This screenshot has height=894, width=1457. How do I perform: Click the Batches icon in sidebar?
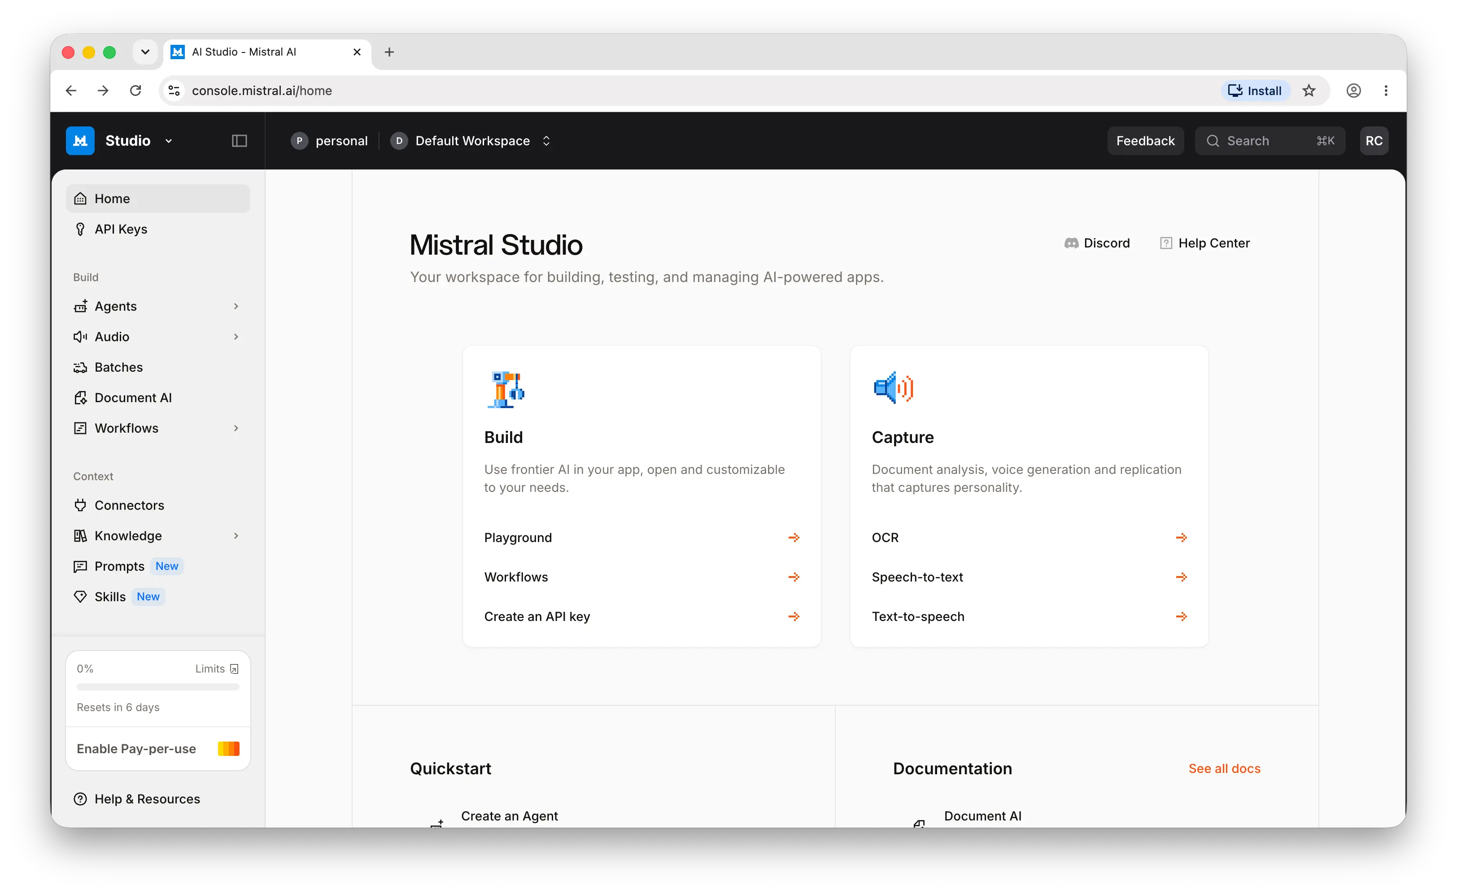(x=80, y=367)
